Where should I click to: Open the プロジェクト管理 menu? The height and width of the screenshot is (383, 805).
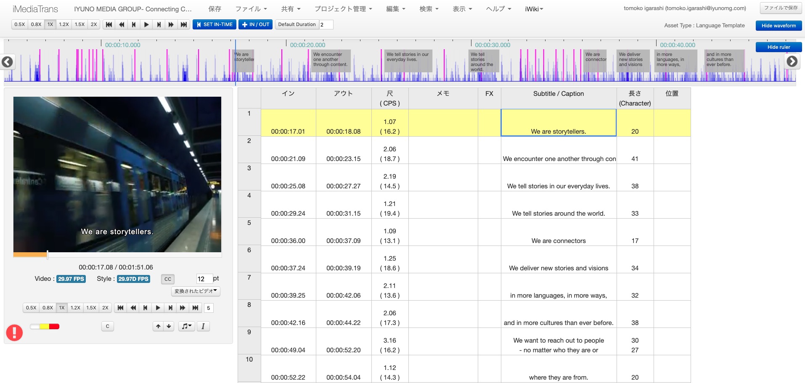click(x=343, y=9)
